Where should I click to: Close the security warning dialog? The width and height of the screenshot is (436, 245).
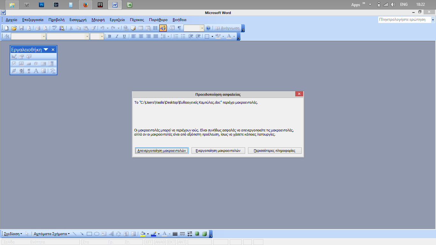pyautogui.click(x=299, y=94)
